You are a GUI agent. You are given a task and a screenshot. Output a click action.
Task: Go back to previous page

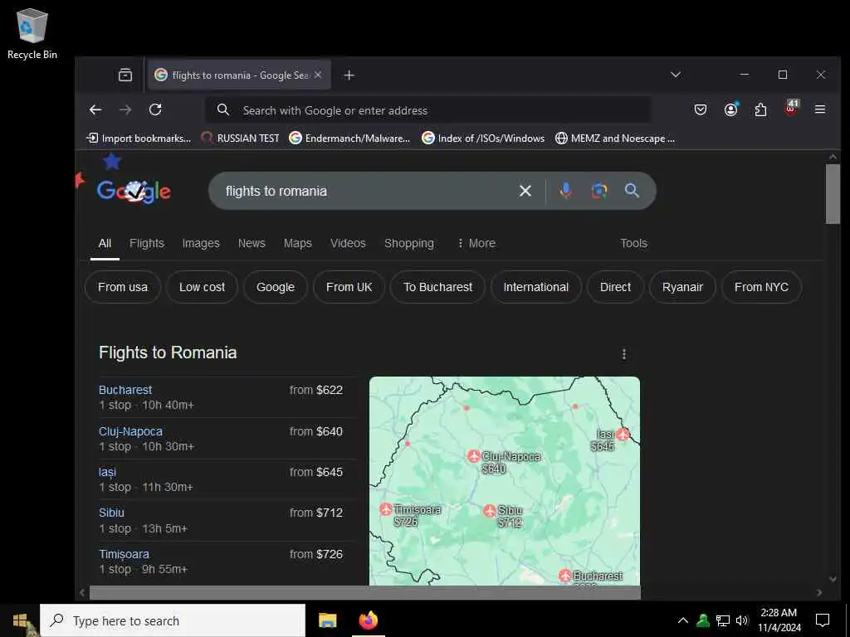(x=95, y=110)
